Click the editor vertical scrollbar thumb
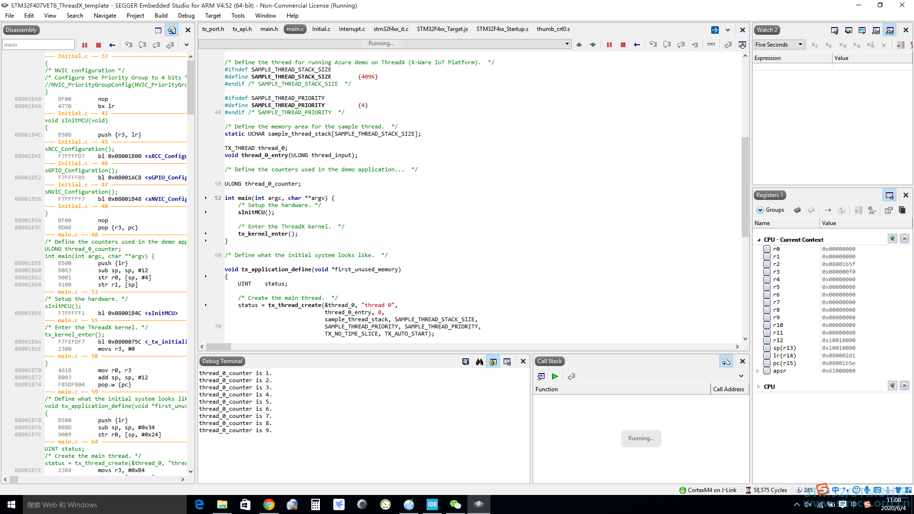 (745, 187)
